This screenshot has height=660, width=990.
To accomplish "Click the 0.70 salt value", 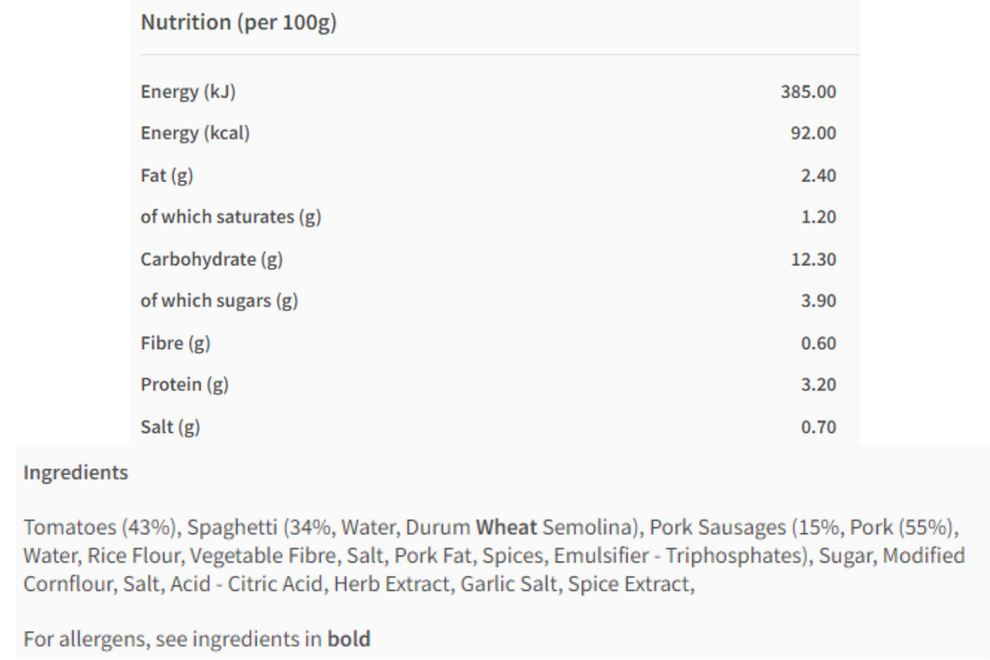I will [818, 426].
